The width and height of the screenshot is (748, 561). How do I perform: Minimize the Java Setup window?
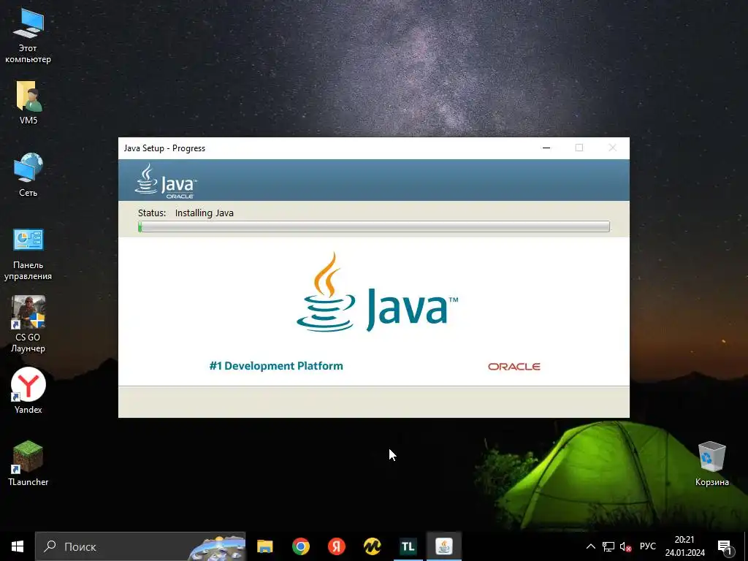(x=546, y=148)
